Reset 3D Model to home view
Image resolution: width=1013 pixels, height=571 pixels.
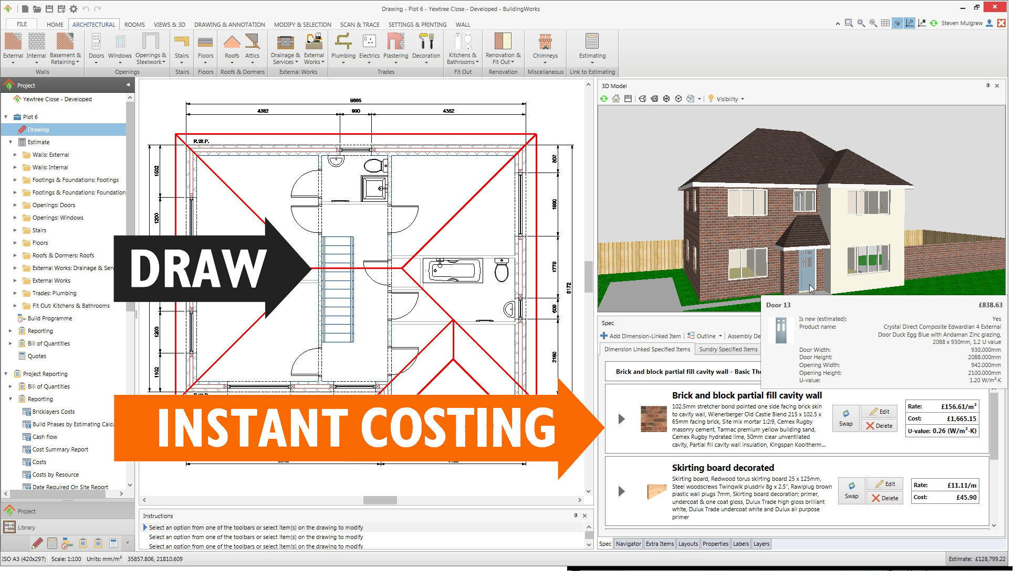click(x=616, y=99)
